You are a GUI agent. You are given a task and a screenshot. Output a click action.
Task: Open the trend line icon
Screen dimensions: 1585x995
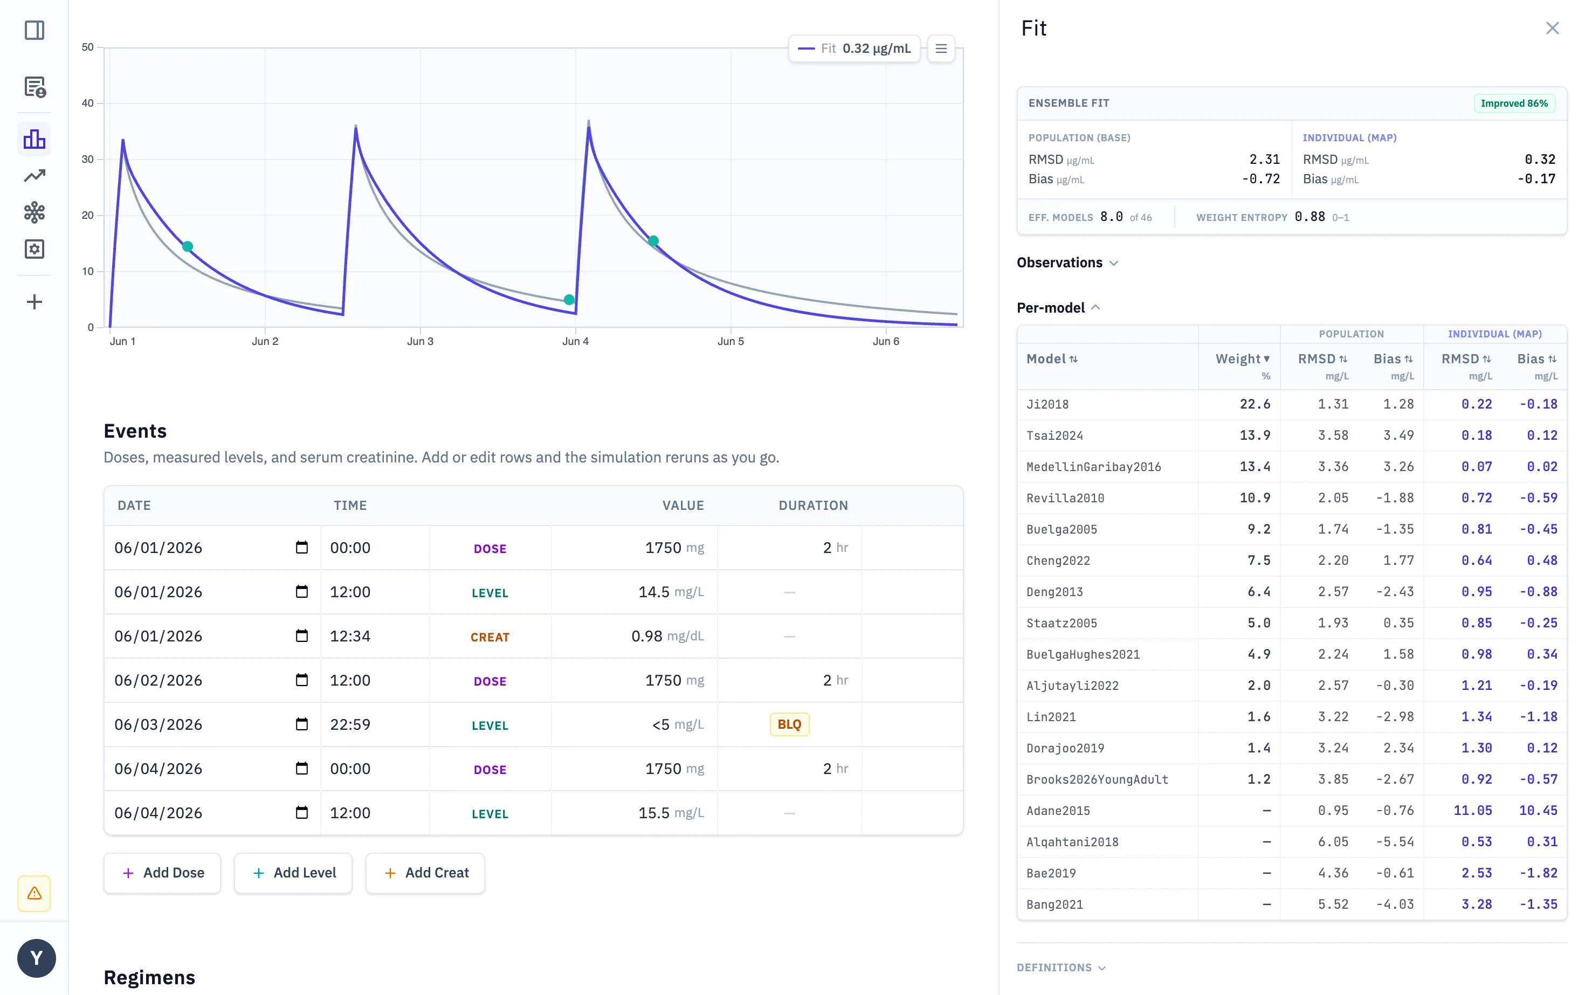(34, 176)
